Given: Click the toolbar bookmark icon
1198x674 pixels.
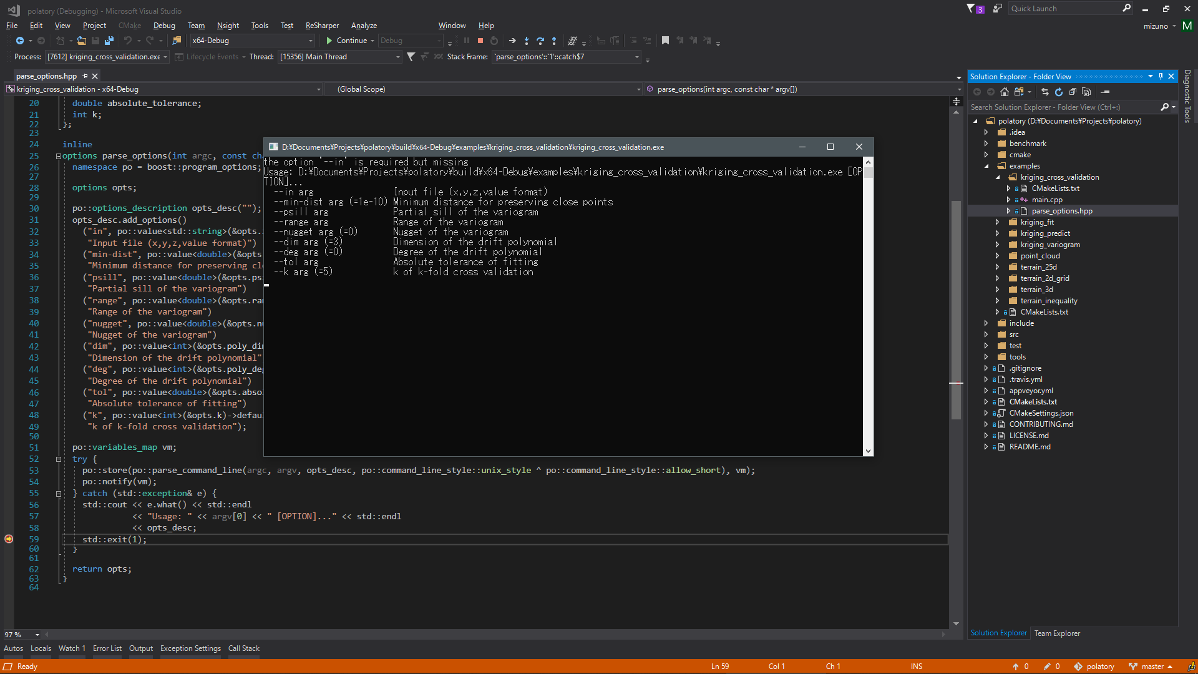Looking at the screenshot, I should click(665, 41).
